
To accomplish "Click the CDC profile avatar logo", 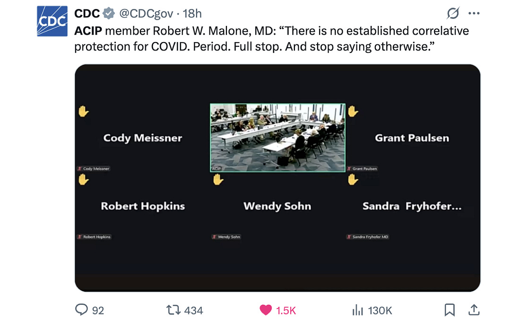I will pos(52,21).
